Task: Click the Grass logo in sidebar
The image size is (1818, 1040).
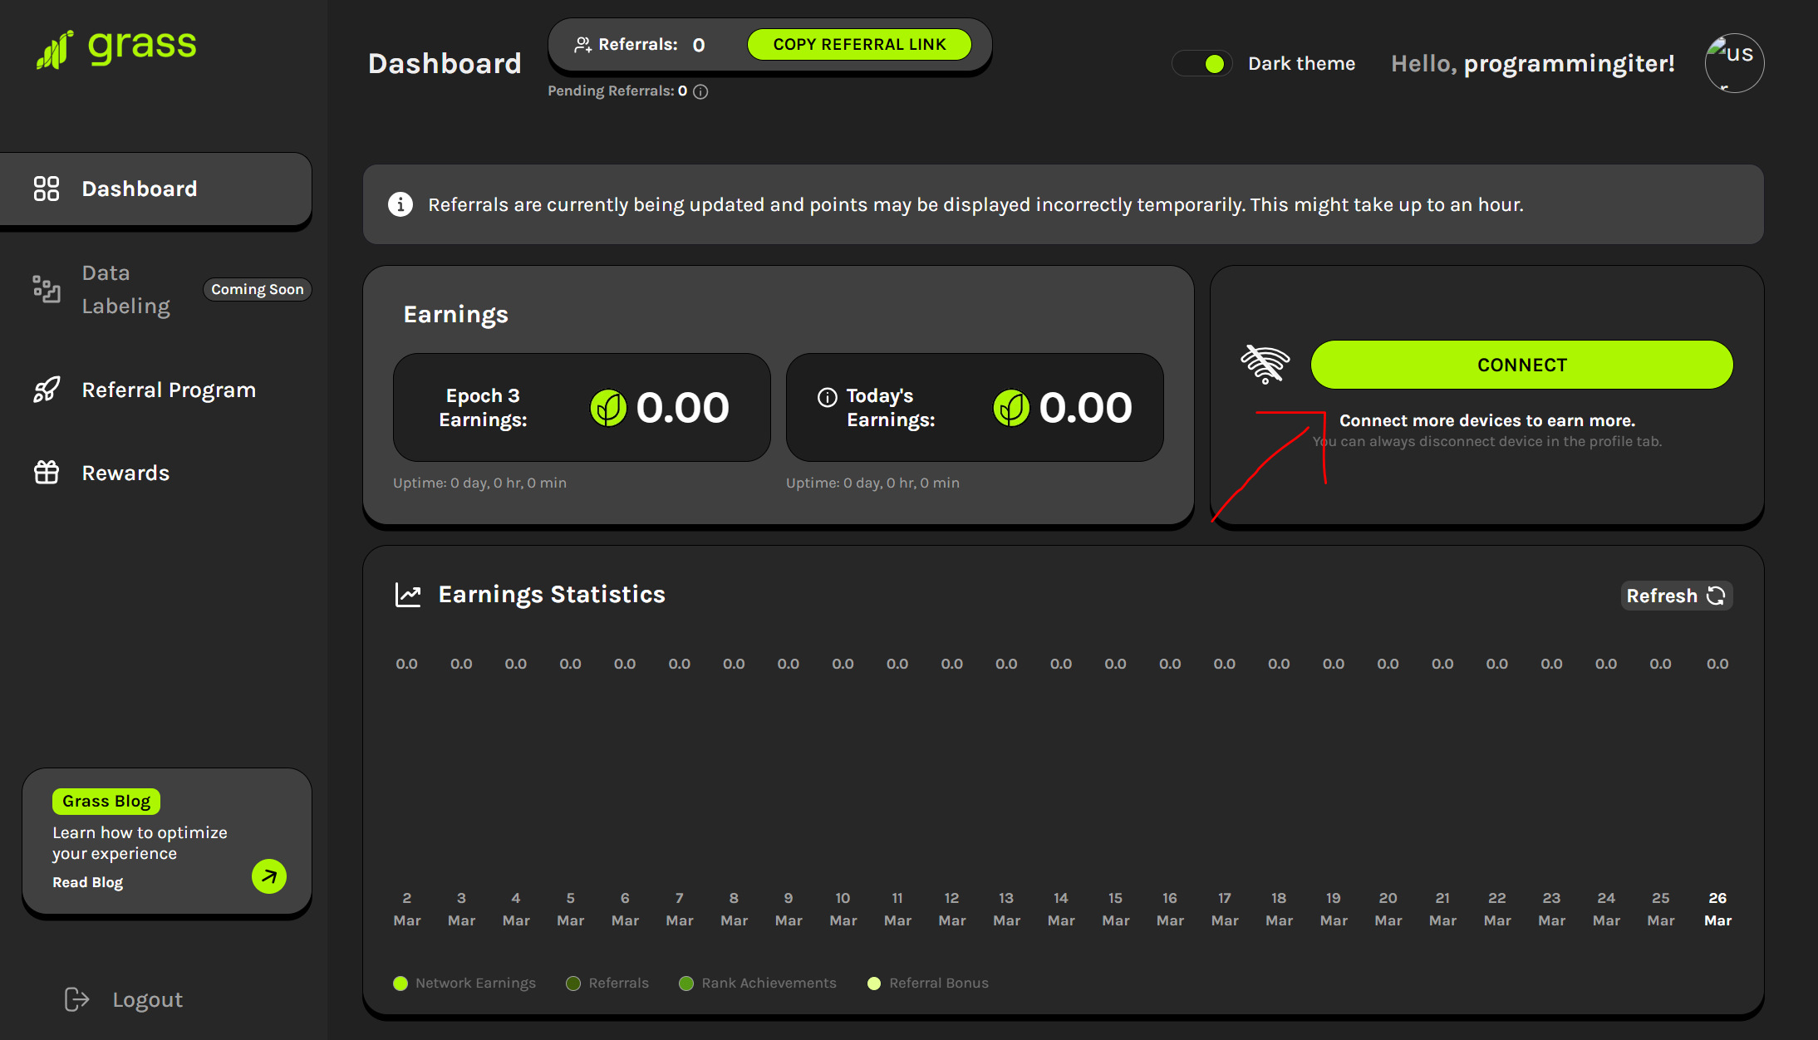Action: tap(116, 48)
